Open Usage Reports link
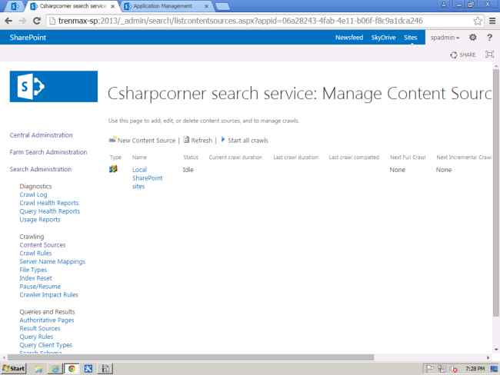500x375 pixels. coord(39,219)
